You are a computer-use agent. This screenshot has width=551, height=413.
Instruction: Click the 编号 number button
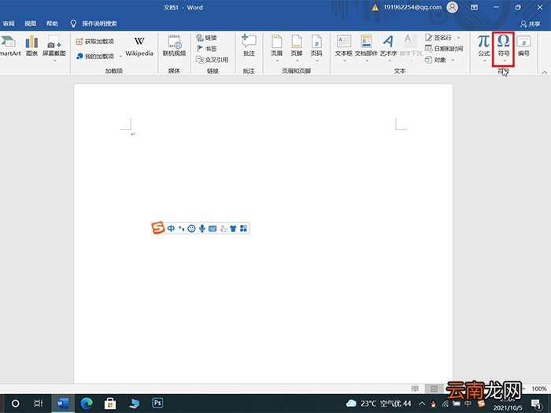[523, 46]
